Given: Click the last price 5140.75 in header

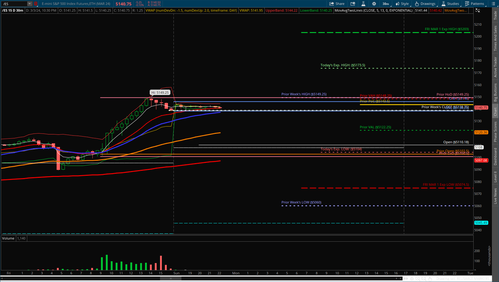Looking at the screenshot, I should pos(124,4).
